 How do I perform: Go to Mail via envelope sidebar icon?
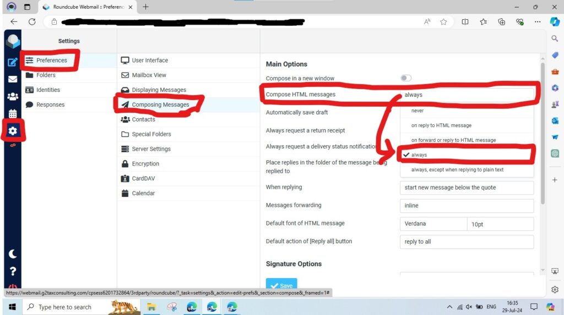(x=12, y=79)
